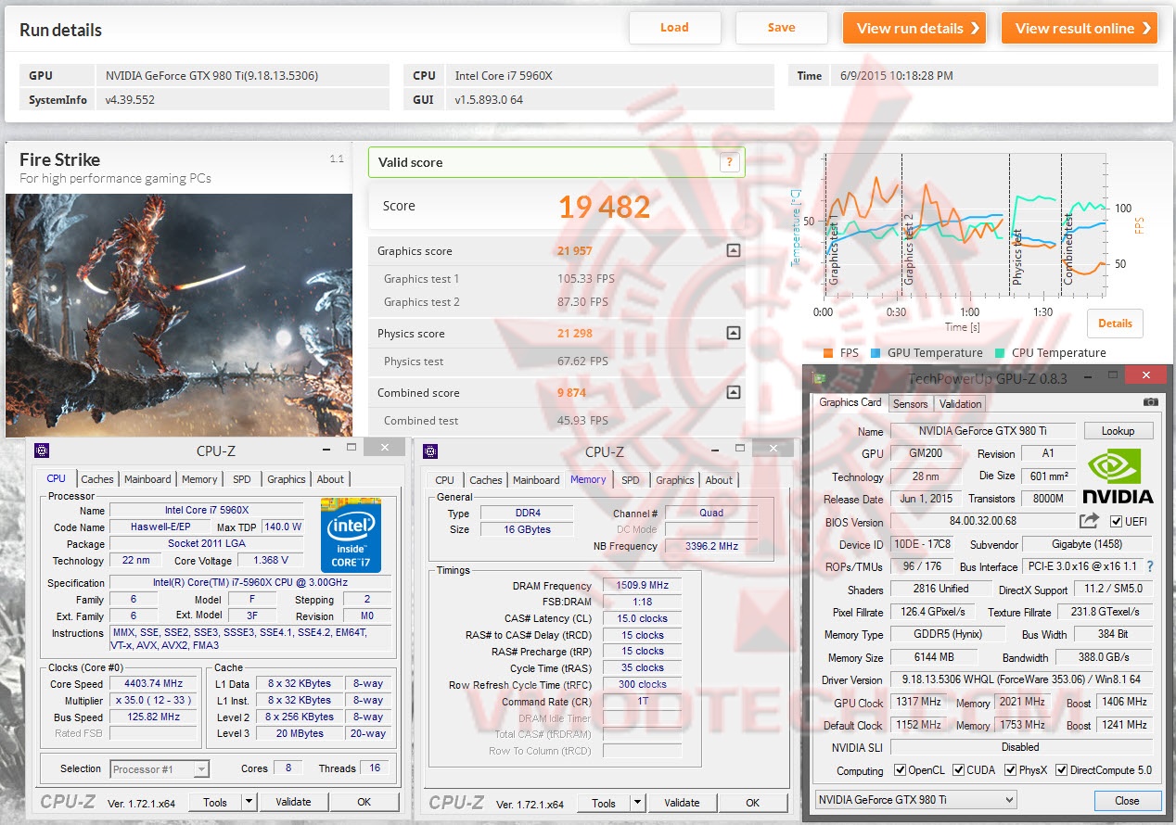Toggle the DirectCompute 5.0 checkbox
The width and height of the screenshot is (1176, 825).
click(x=1061, y=770)
